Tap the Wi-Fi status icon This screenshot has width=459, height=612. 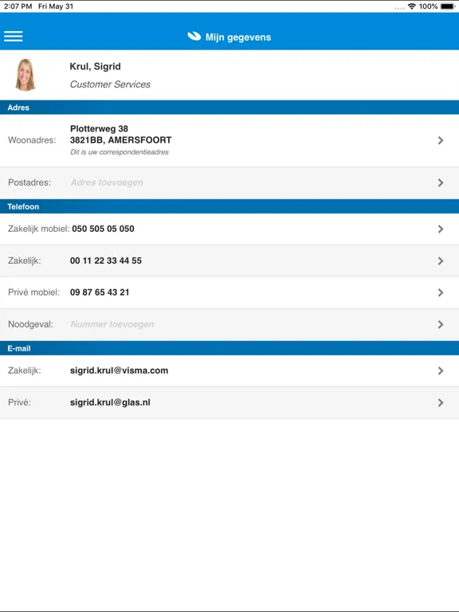pos(411,6)
